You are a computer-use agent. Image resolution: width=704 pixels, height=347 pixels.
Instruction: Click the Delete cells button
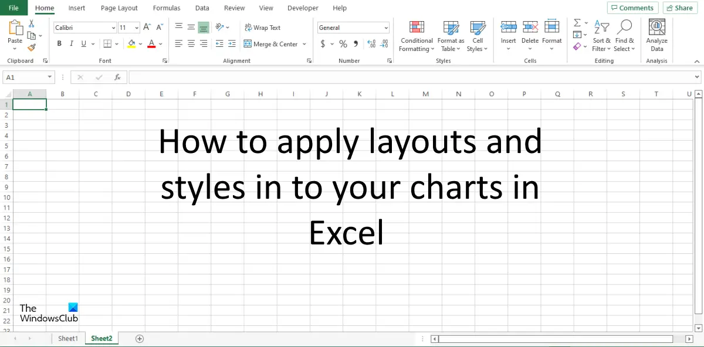530,36
